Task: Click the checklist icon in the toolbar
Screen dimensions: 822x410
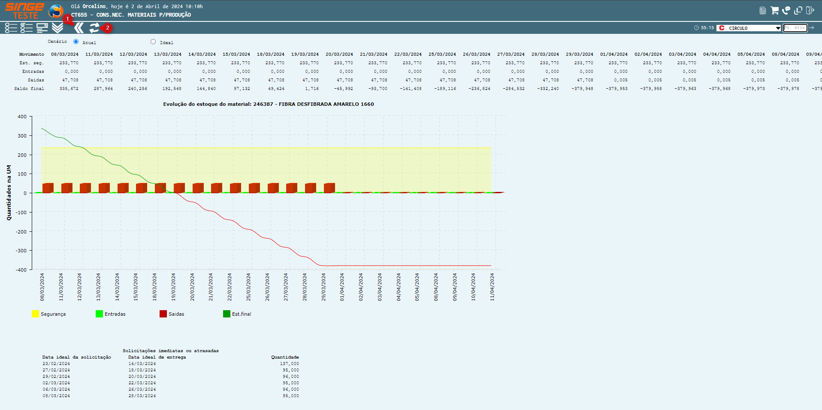Action: coord(27,28)
